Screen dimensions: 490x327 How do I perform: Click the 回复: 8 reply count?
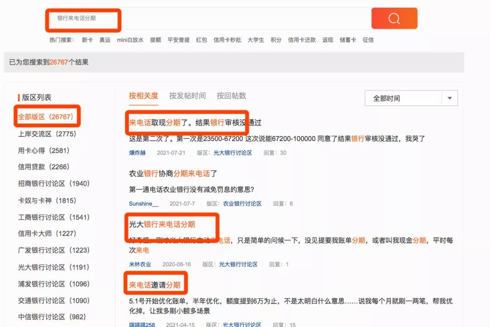point(283,204)
